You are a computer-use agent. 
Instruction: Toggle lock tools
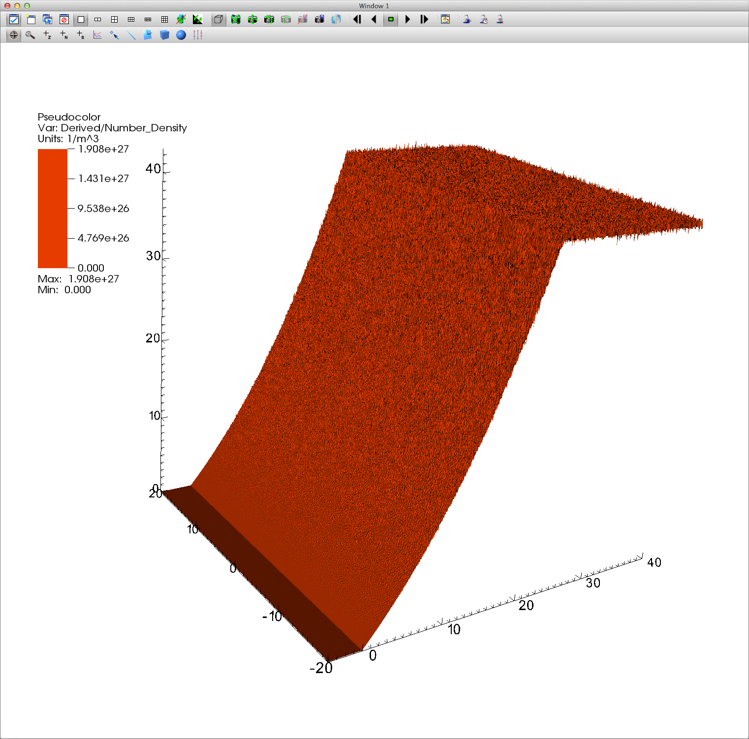click(500, 19)
